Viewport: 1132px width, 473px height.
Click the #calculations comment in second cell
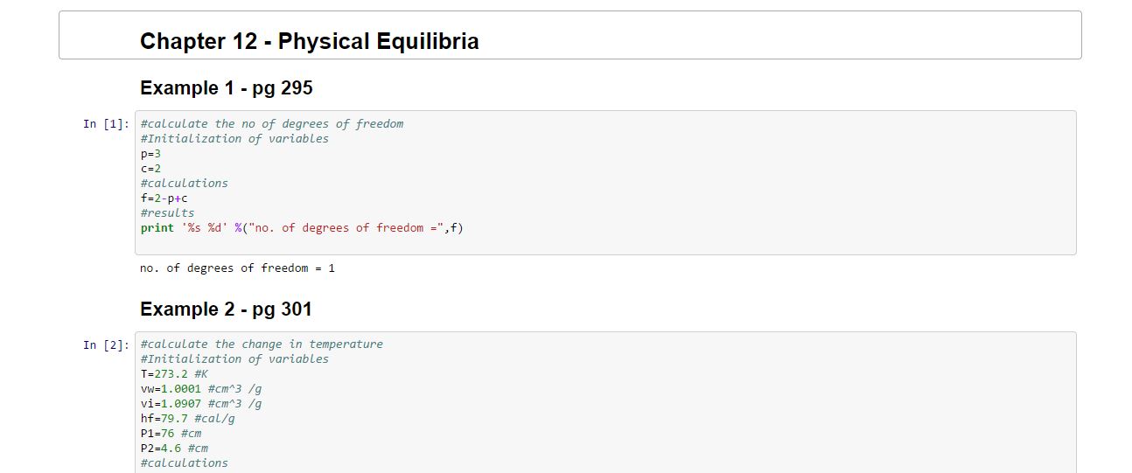[184, 463]
